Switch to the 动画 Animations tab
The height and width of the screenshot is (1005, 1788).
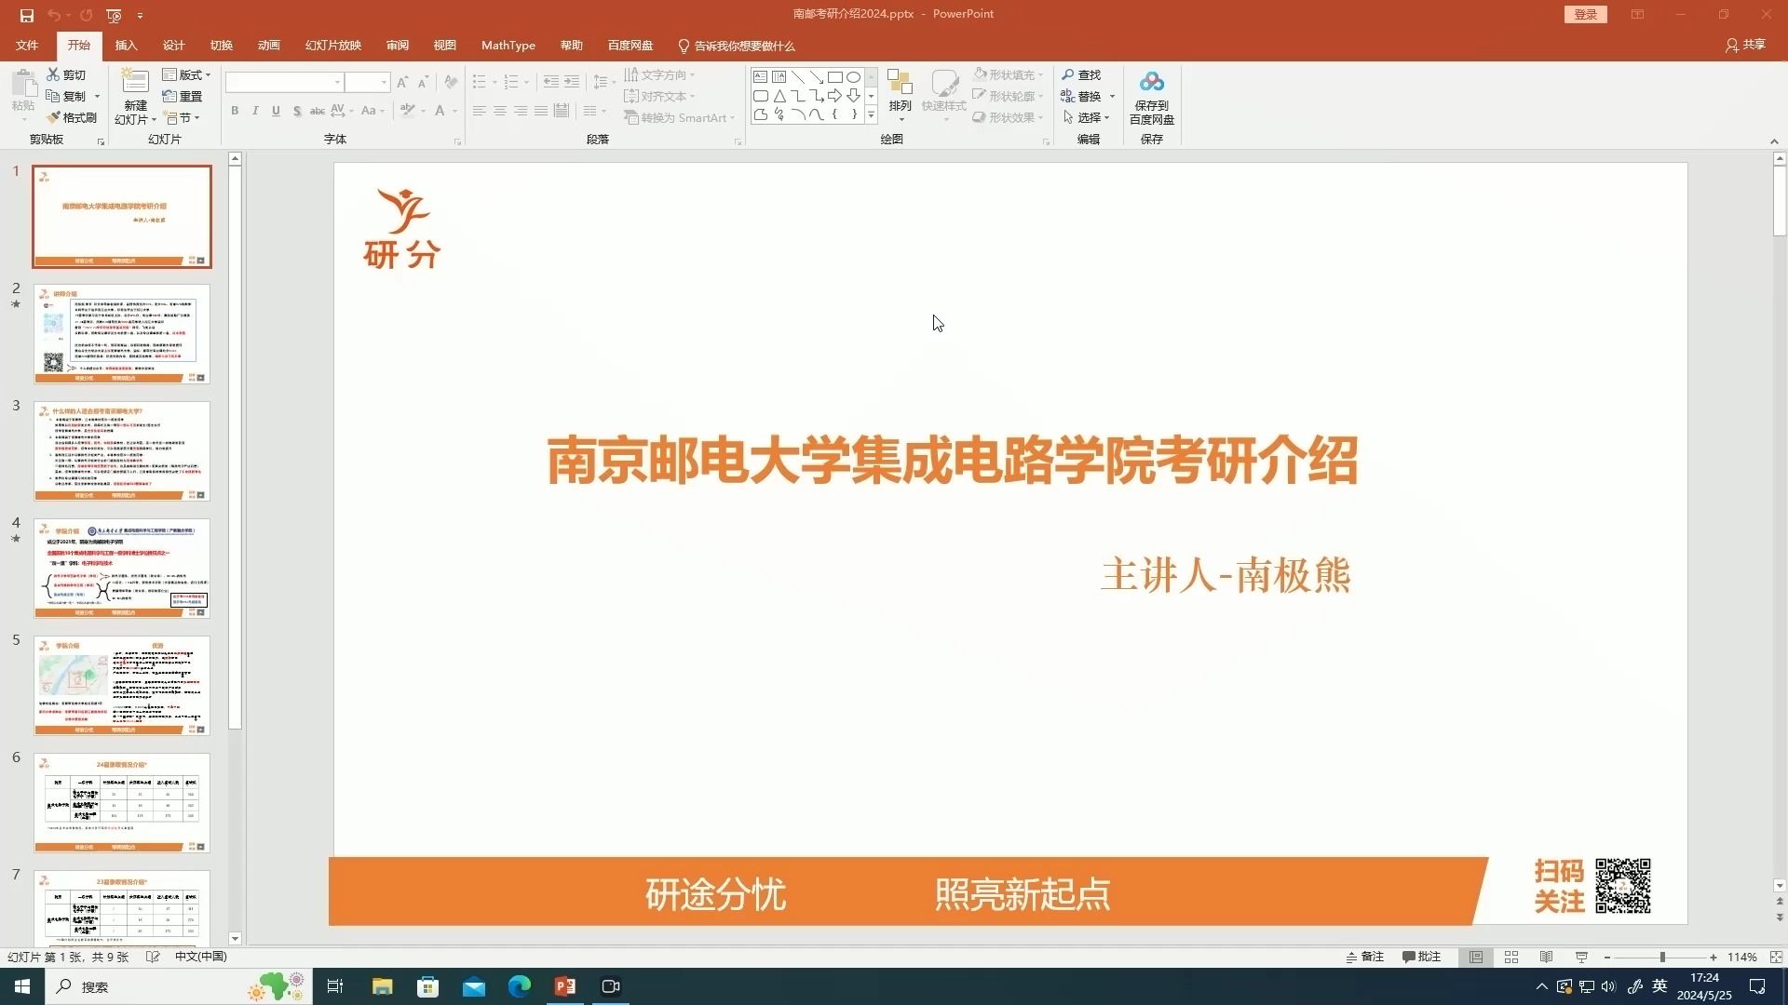coord(268,45)
